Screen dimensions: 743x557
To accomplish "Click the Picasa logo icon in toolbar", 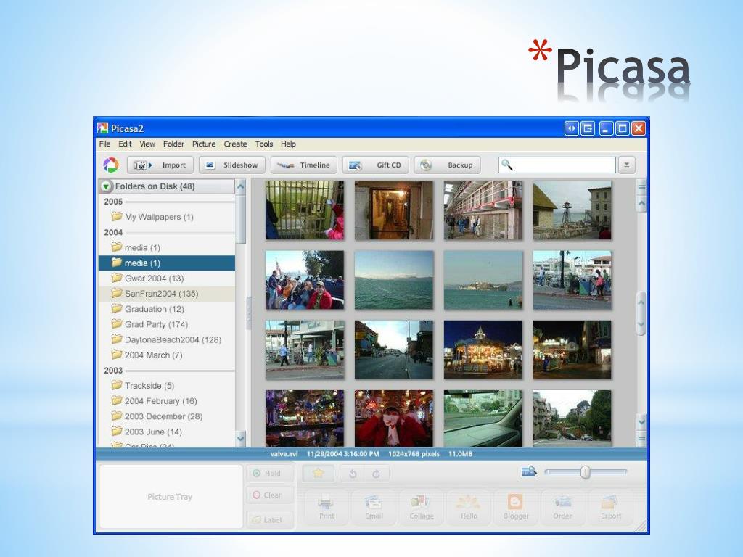I will click(x=111, y=165).
